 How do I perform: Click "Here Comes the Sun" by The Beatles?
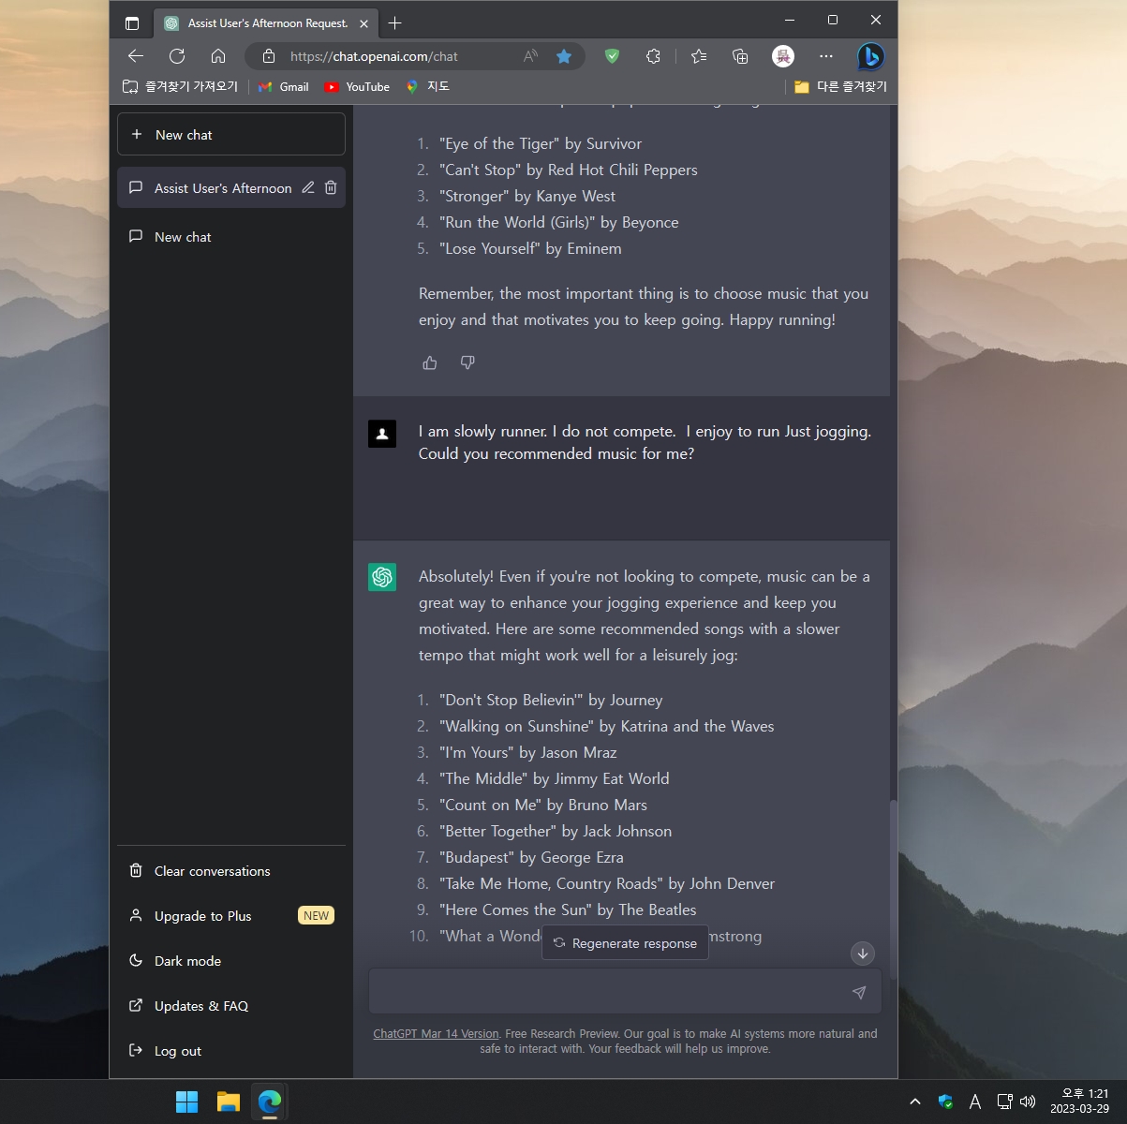point(568,910)
